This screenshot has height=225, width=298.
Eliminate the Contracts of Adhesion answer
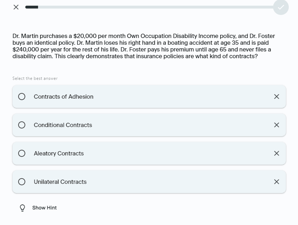276,97
